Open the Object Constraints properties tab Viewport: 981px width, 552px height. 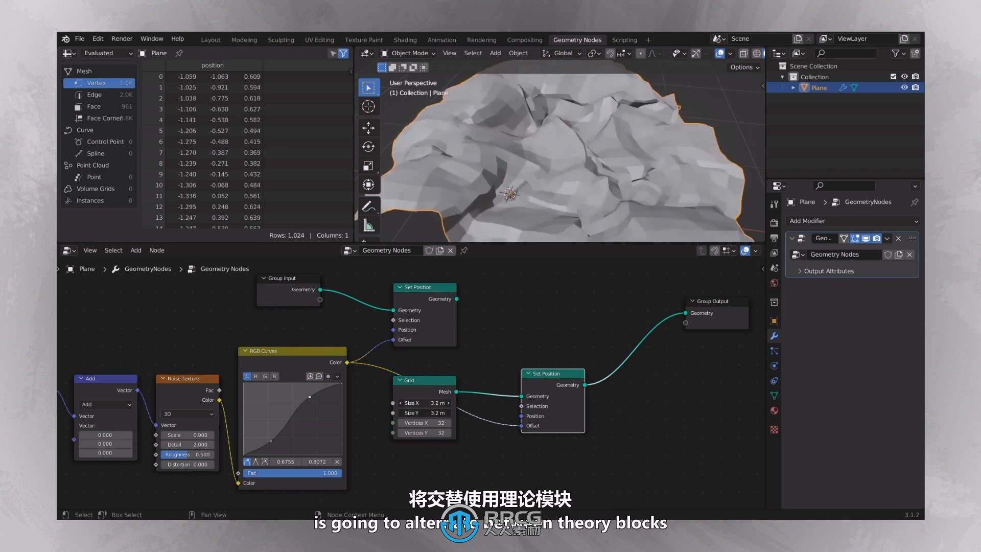coord(774,380)
